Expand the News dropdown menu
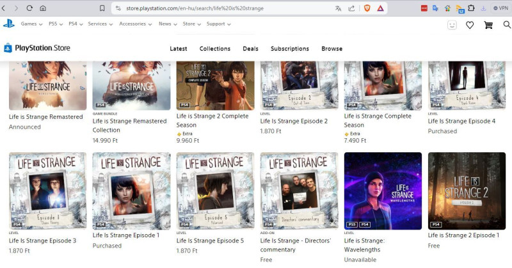 168,24
